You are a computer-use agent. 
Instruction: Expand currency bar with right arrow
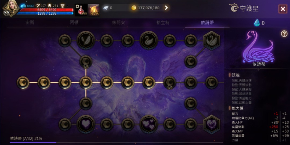(x=166, y=8)
